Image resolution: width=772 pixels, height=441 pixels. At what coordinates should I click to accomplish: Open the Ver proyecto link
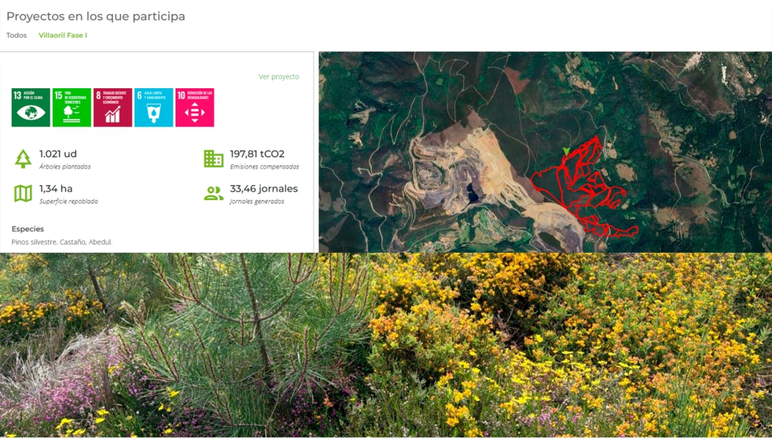[x=279, y=77]
